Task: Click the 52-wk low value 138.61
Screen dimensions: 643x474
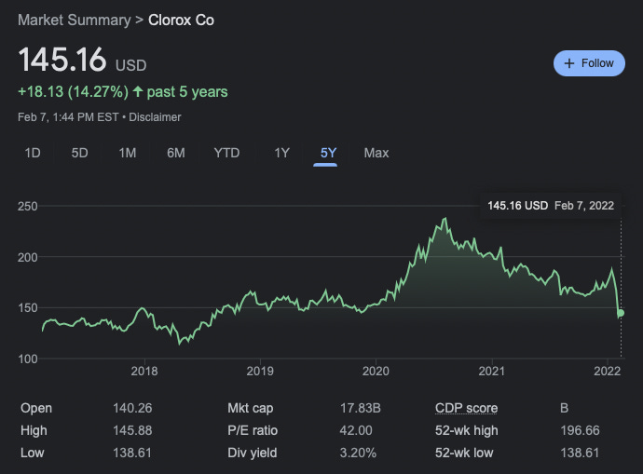Action: point(580,453)
